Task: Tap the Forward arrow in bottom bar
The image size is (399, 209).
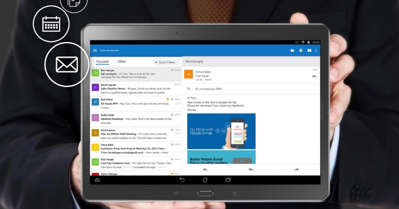Action: (x=297, y=170)
